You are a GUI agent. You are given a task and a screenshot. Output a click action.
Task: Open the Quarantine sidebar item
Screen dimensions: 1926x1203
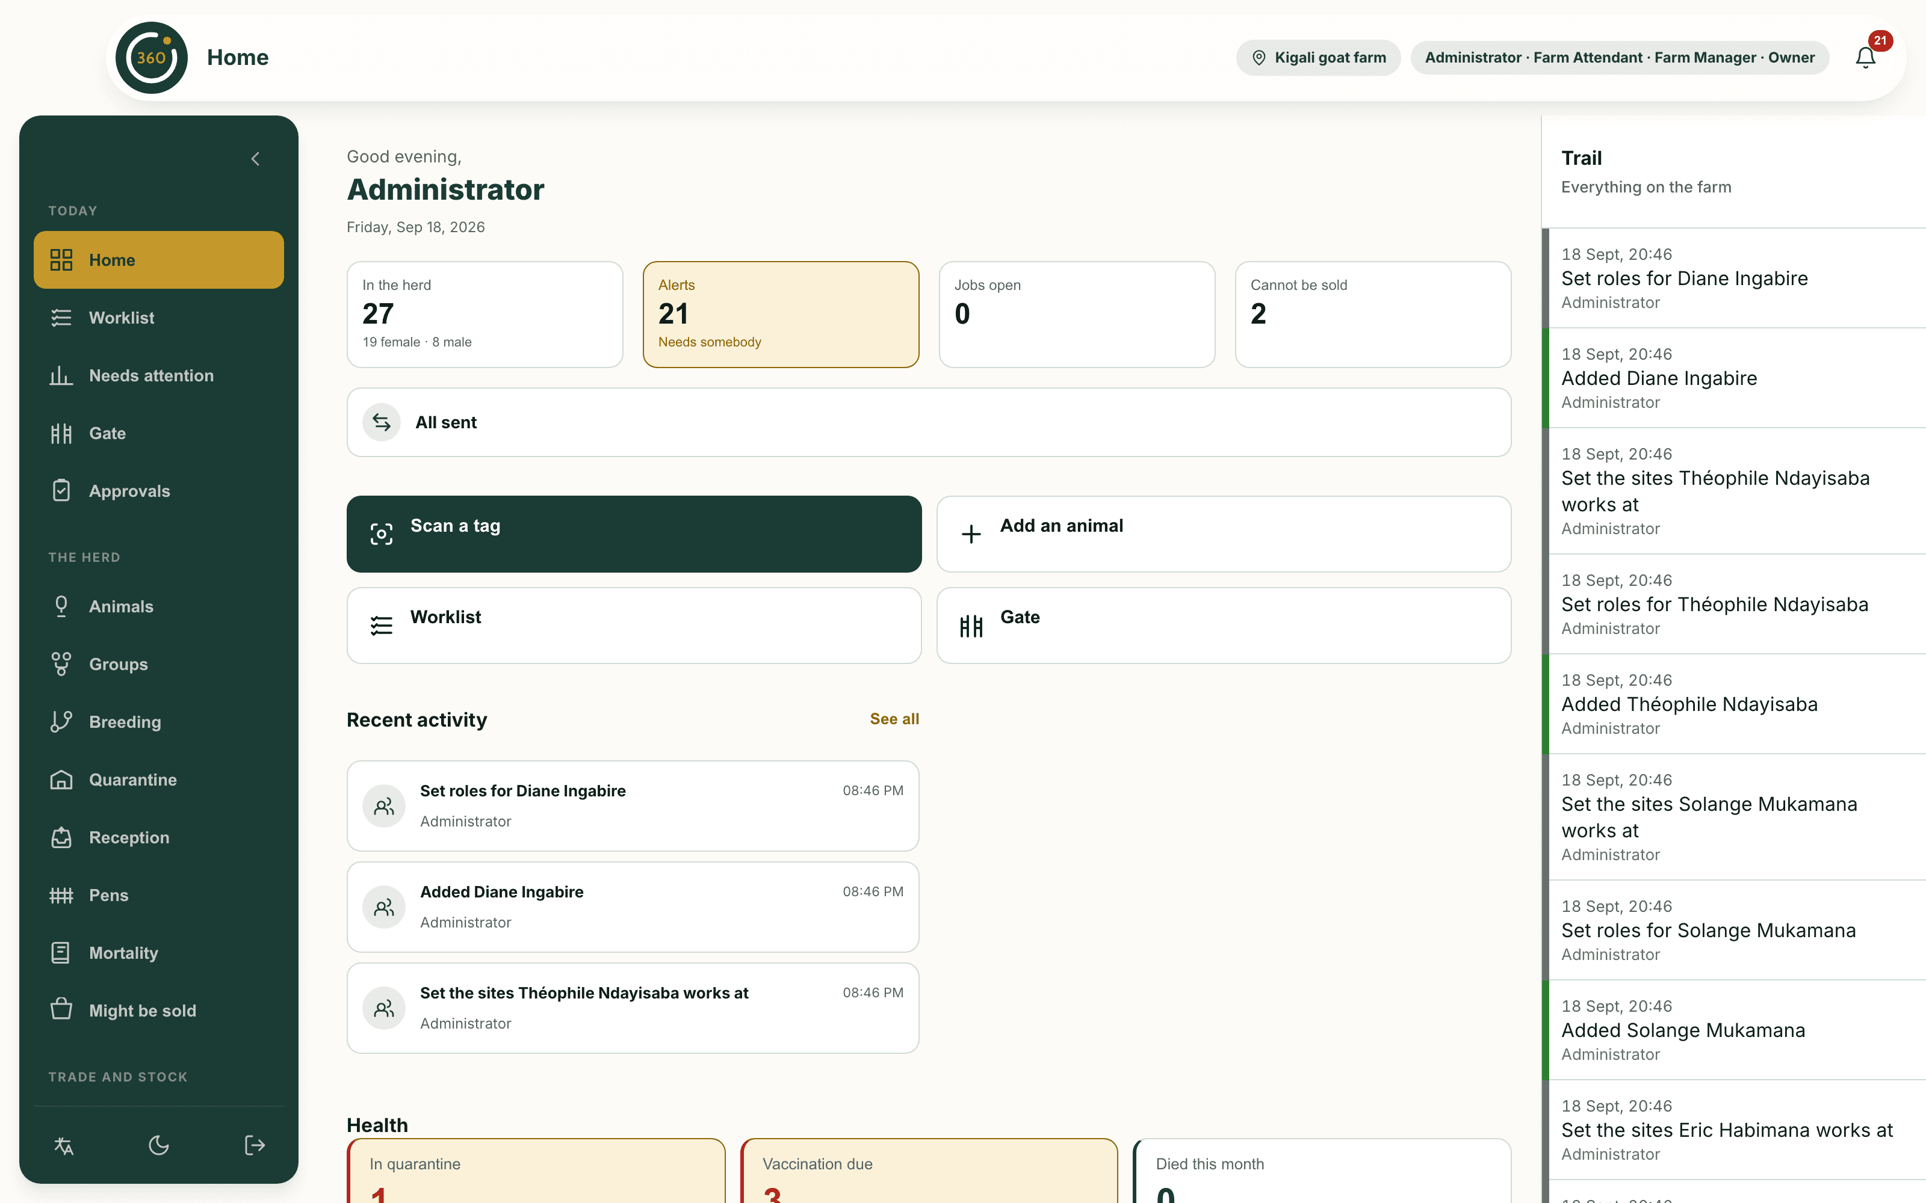158,780
